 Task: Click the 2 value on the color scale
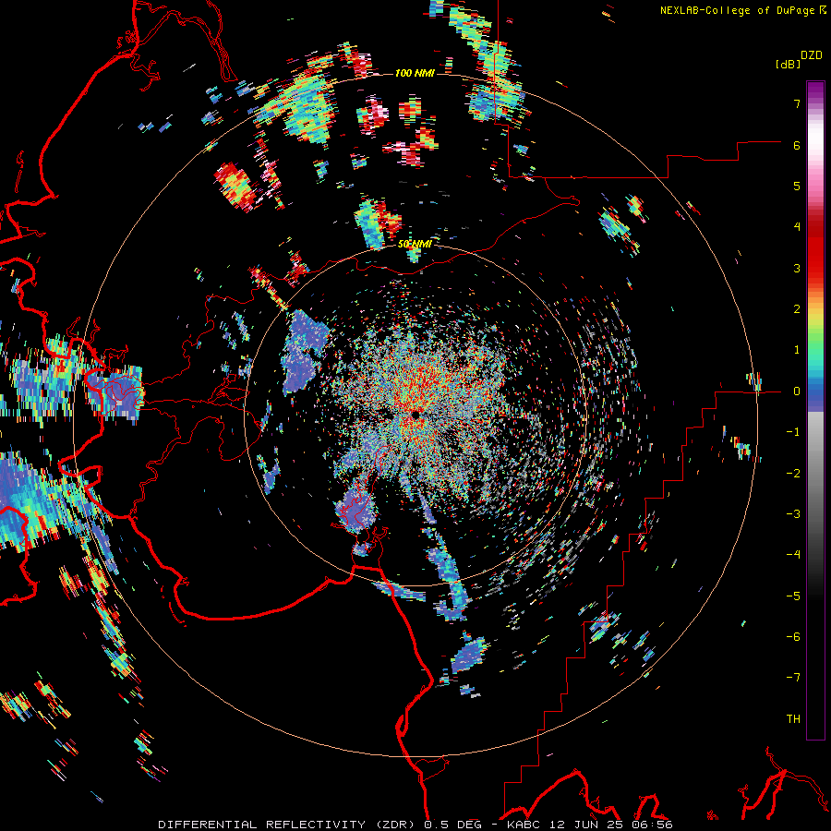tap(797, 309)
